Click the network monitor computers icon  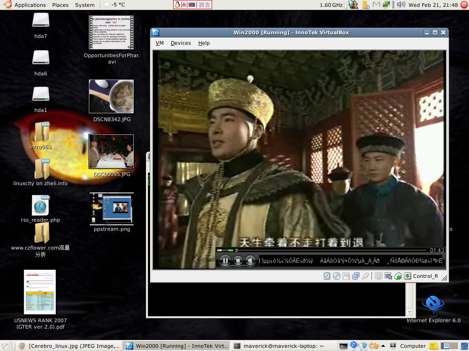pyautogui.click(x=387, y=5)
